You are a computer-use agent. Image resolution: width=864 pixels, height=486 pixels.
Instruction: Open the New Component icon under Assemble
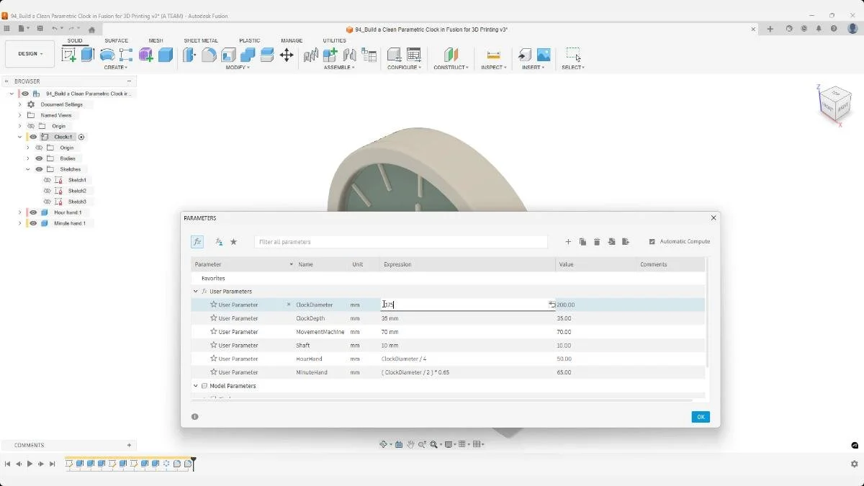click(x=329, y=55)
